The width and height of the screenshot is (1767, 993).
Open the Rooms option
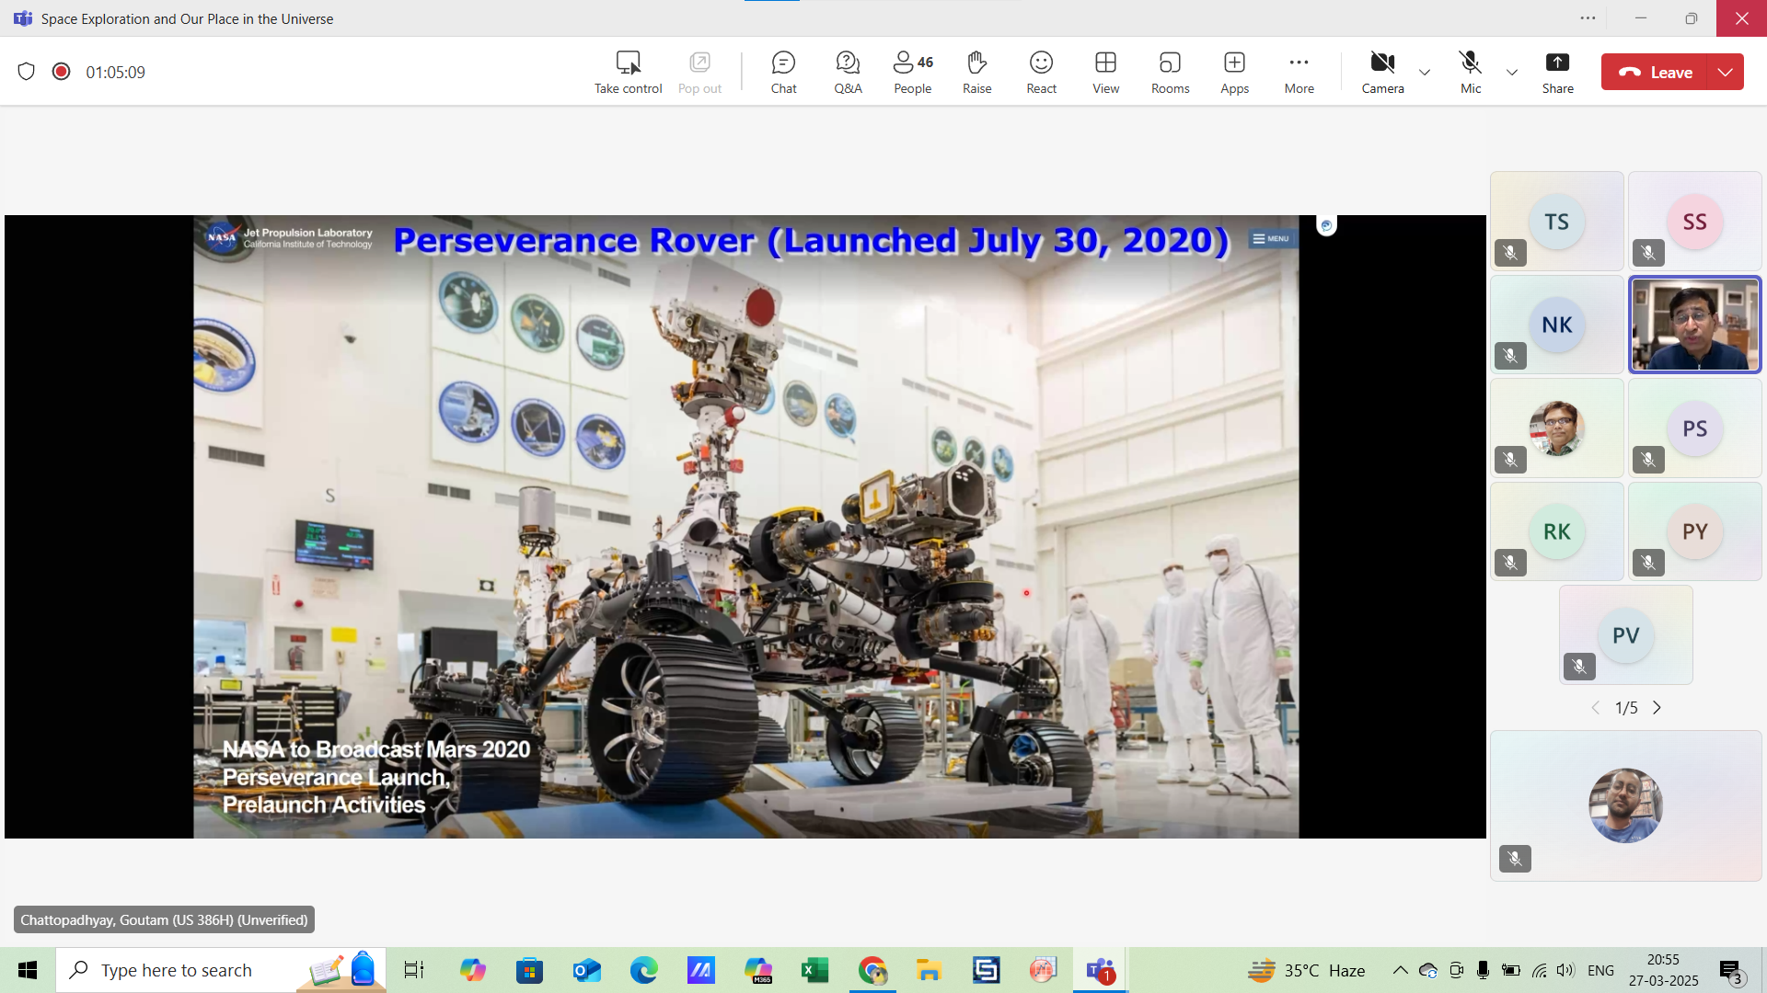pyautogui.click(x=1170, y=72)
